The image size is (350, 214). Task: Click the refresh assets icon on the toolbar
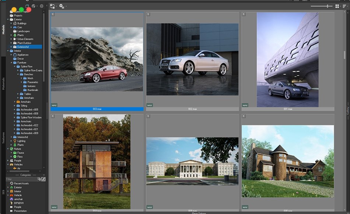[x=52, y=6]
